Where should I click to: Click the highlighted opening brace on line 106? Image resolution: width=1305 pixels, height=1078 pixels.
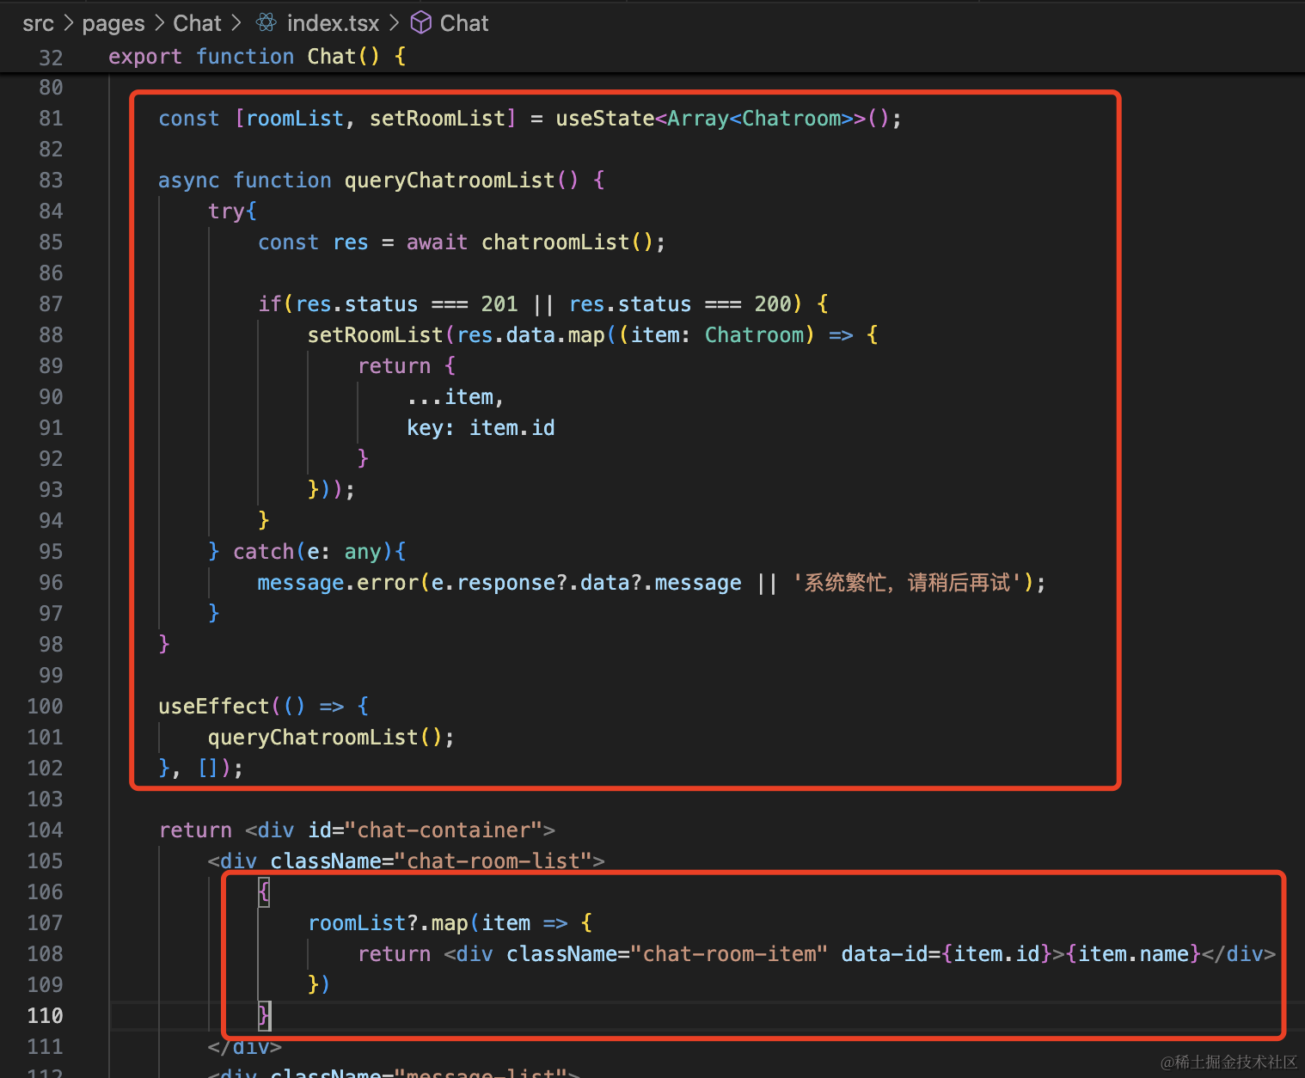[264, 892]
